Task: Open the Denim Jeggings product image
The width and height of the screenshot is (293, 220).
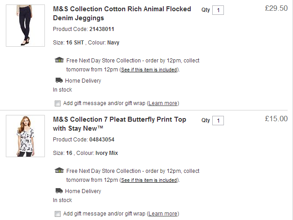Action: tap(25, 26)
